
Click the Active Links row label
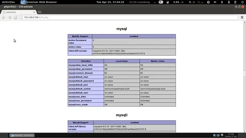[x=80, y=47]
